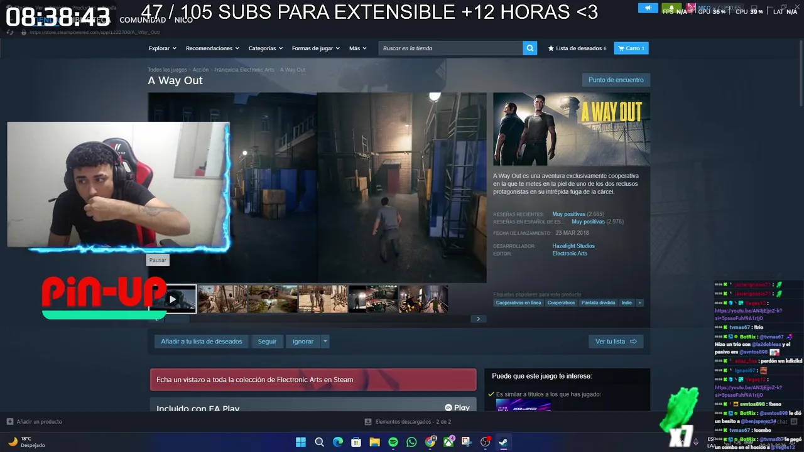Open Formas de jugar dropdown
Image resolution: width=804 pixels, height=452 pixels.
pyautogui.click(x=315, y=48)
